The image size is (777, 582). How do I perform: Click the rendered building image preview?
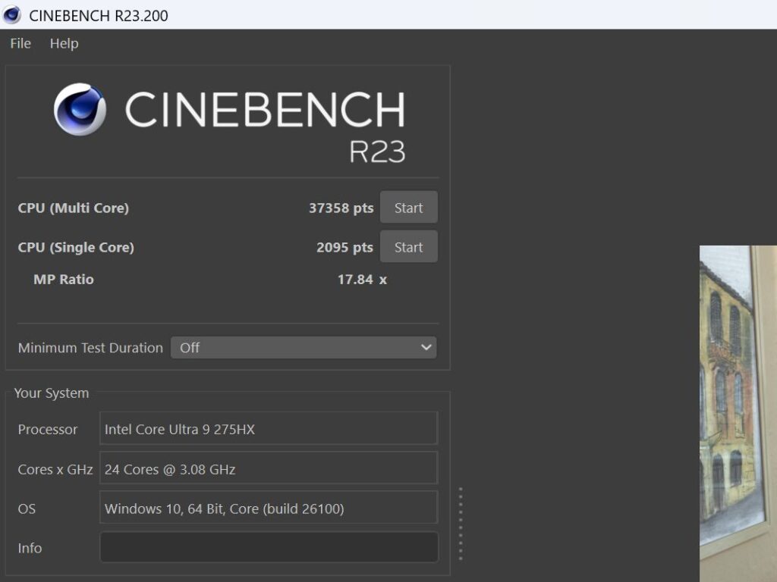(x=738, y=414)
